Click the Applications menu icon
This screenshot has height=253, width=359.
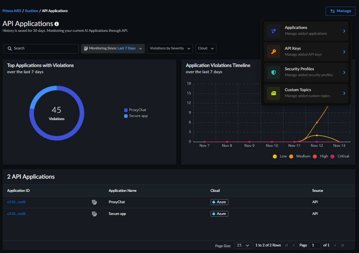click(274, 31)
